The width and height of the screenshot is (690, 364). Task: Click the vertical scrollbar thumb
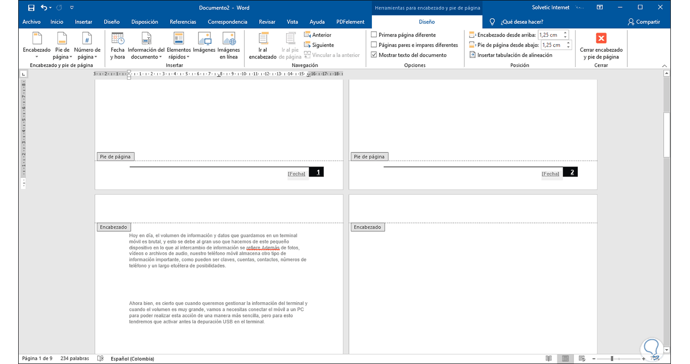click(667, 135)
